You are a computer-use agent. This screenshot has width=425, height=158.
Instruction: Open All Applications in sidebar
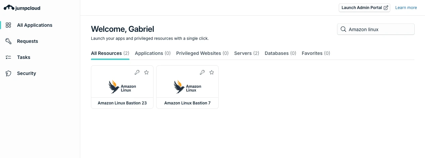pos(35,25)
